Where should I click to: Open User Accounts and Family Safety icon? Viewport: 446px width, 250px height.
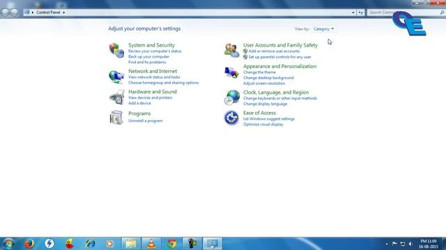click(x=231, y=51)
